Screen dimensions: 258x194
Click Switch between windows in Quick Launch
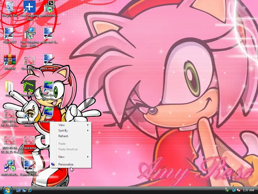click(x=24, y=190)
